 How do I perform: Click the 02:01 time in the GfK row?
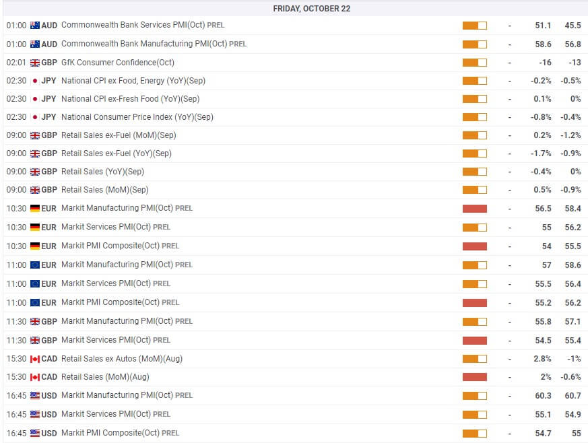click(x=16, y=63)
